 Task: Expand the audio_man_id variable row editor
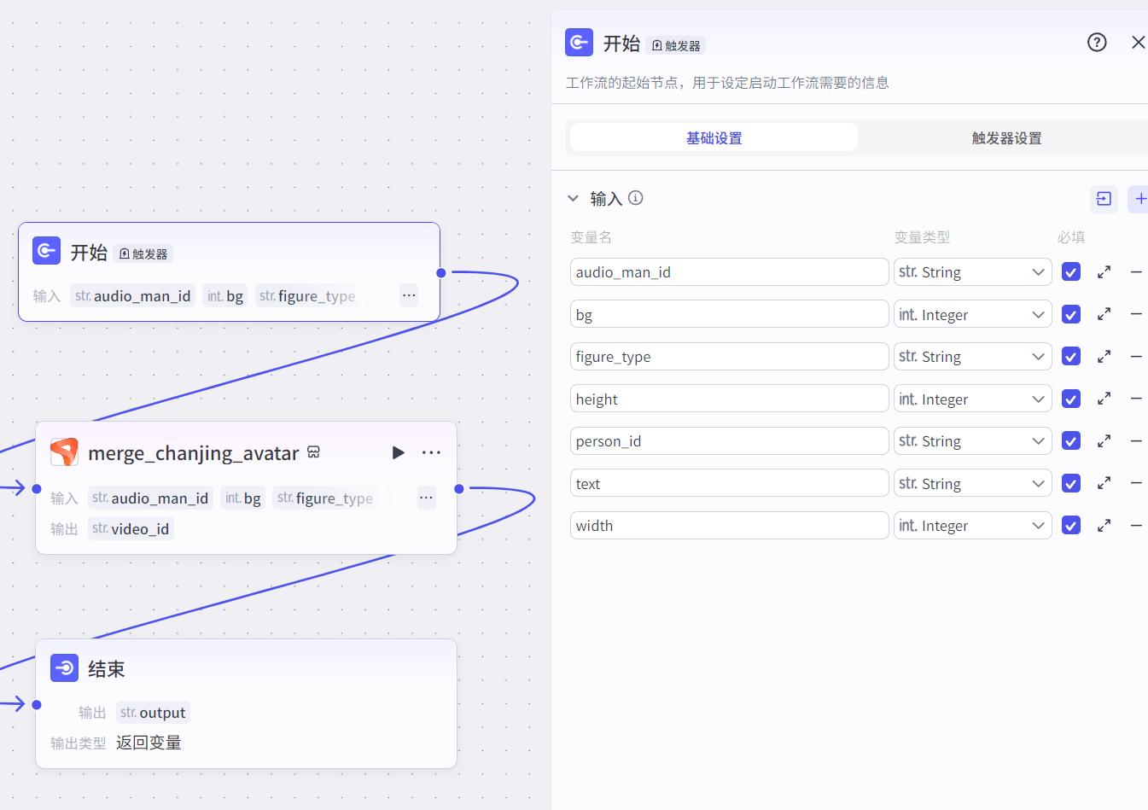point(1104,272)
